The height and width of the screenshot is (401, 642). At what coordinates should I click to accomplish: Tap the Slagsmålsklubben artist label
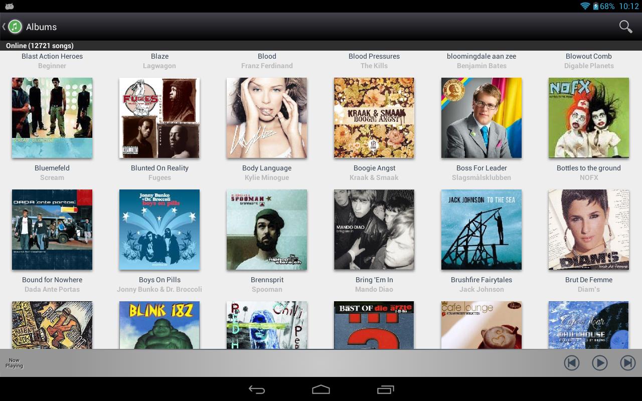[481, 177]
